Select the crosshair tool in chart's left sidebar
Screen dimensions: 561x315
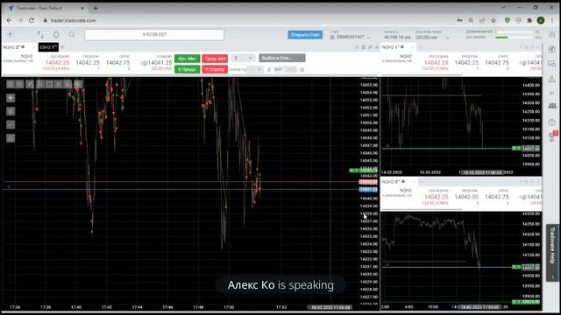11,98
